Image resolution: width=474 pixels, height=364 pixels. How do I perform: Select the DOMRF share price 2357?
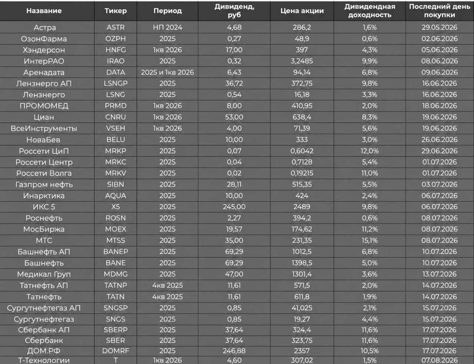pyautogui.click(x=302, y=351)
